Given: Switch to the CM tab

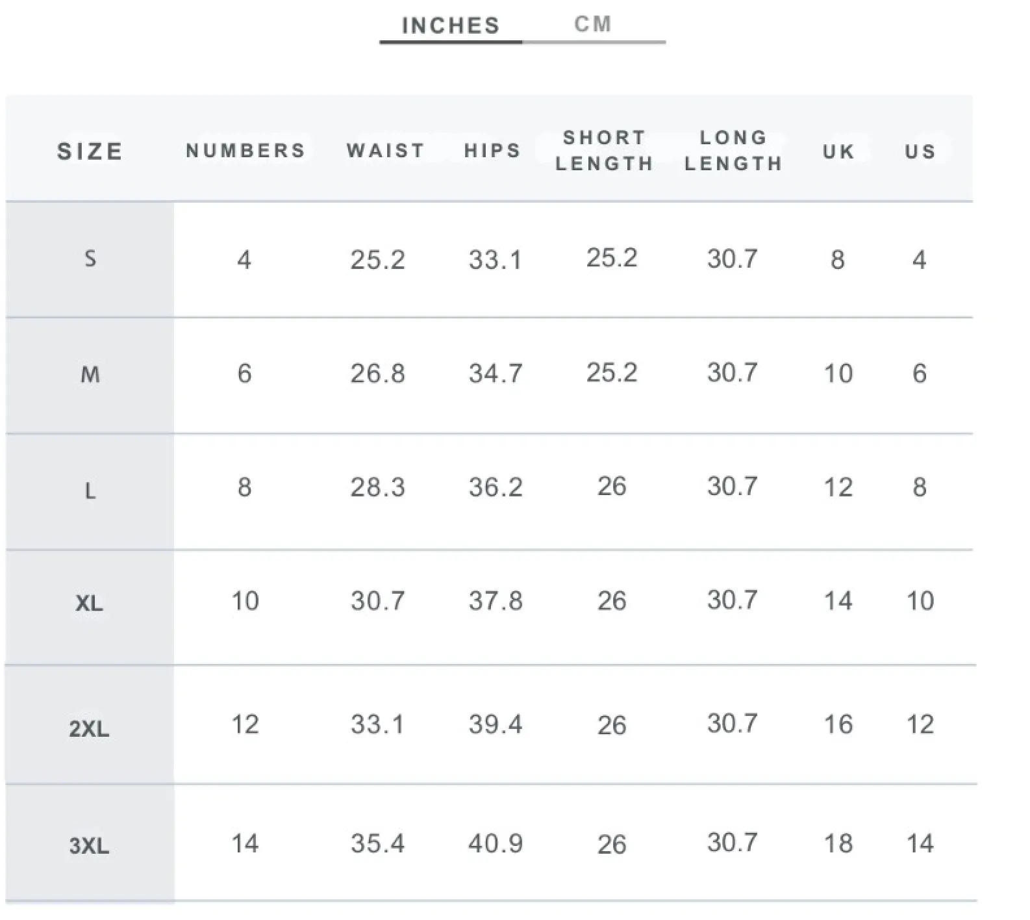Looking at the screenshot, I should tap(593, 24).
